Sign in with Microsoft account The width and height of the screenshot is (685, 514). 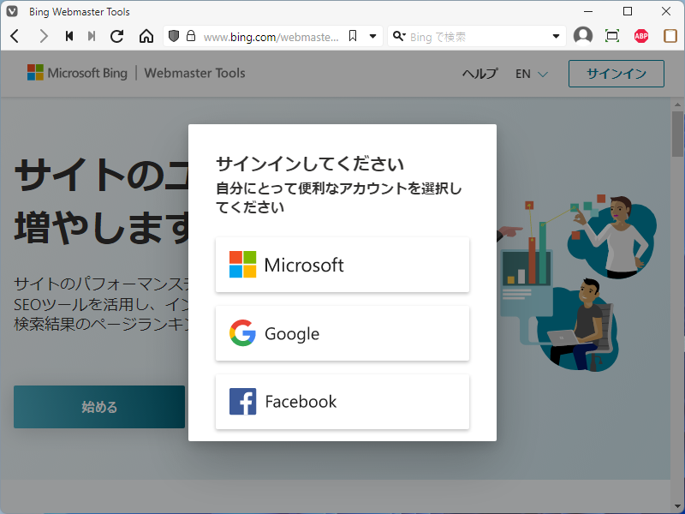342,265
